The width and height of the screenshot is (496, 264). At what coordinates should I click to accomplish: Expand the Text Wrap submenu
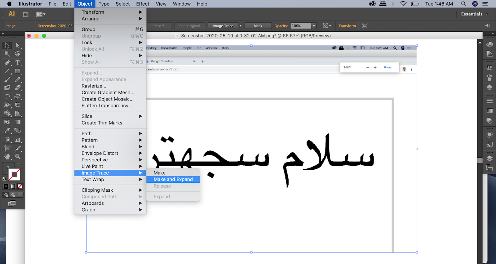tap(110, 180)
